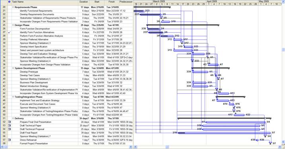Click the info indicator column header icon
Screen dimensions: 285x149
[9, 2]
